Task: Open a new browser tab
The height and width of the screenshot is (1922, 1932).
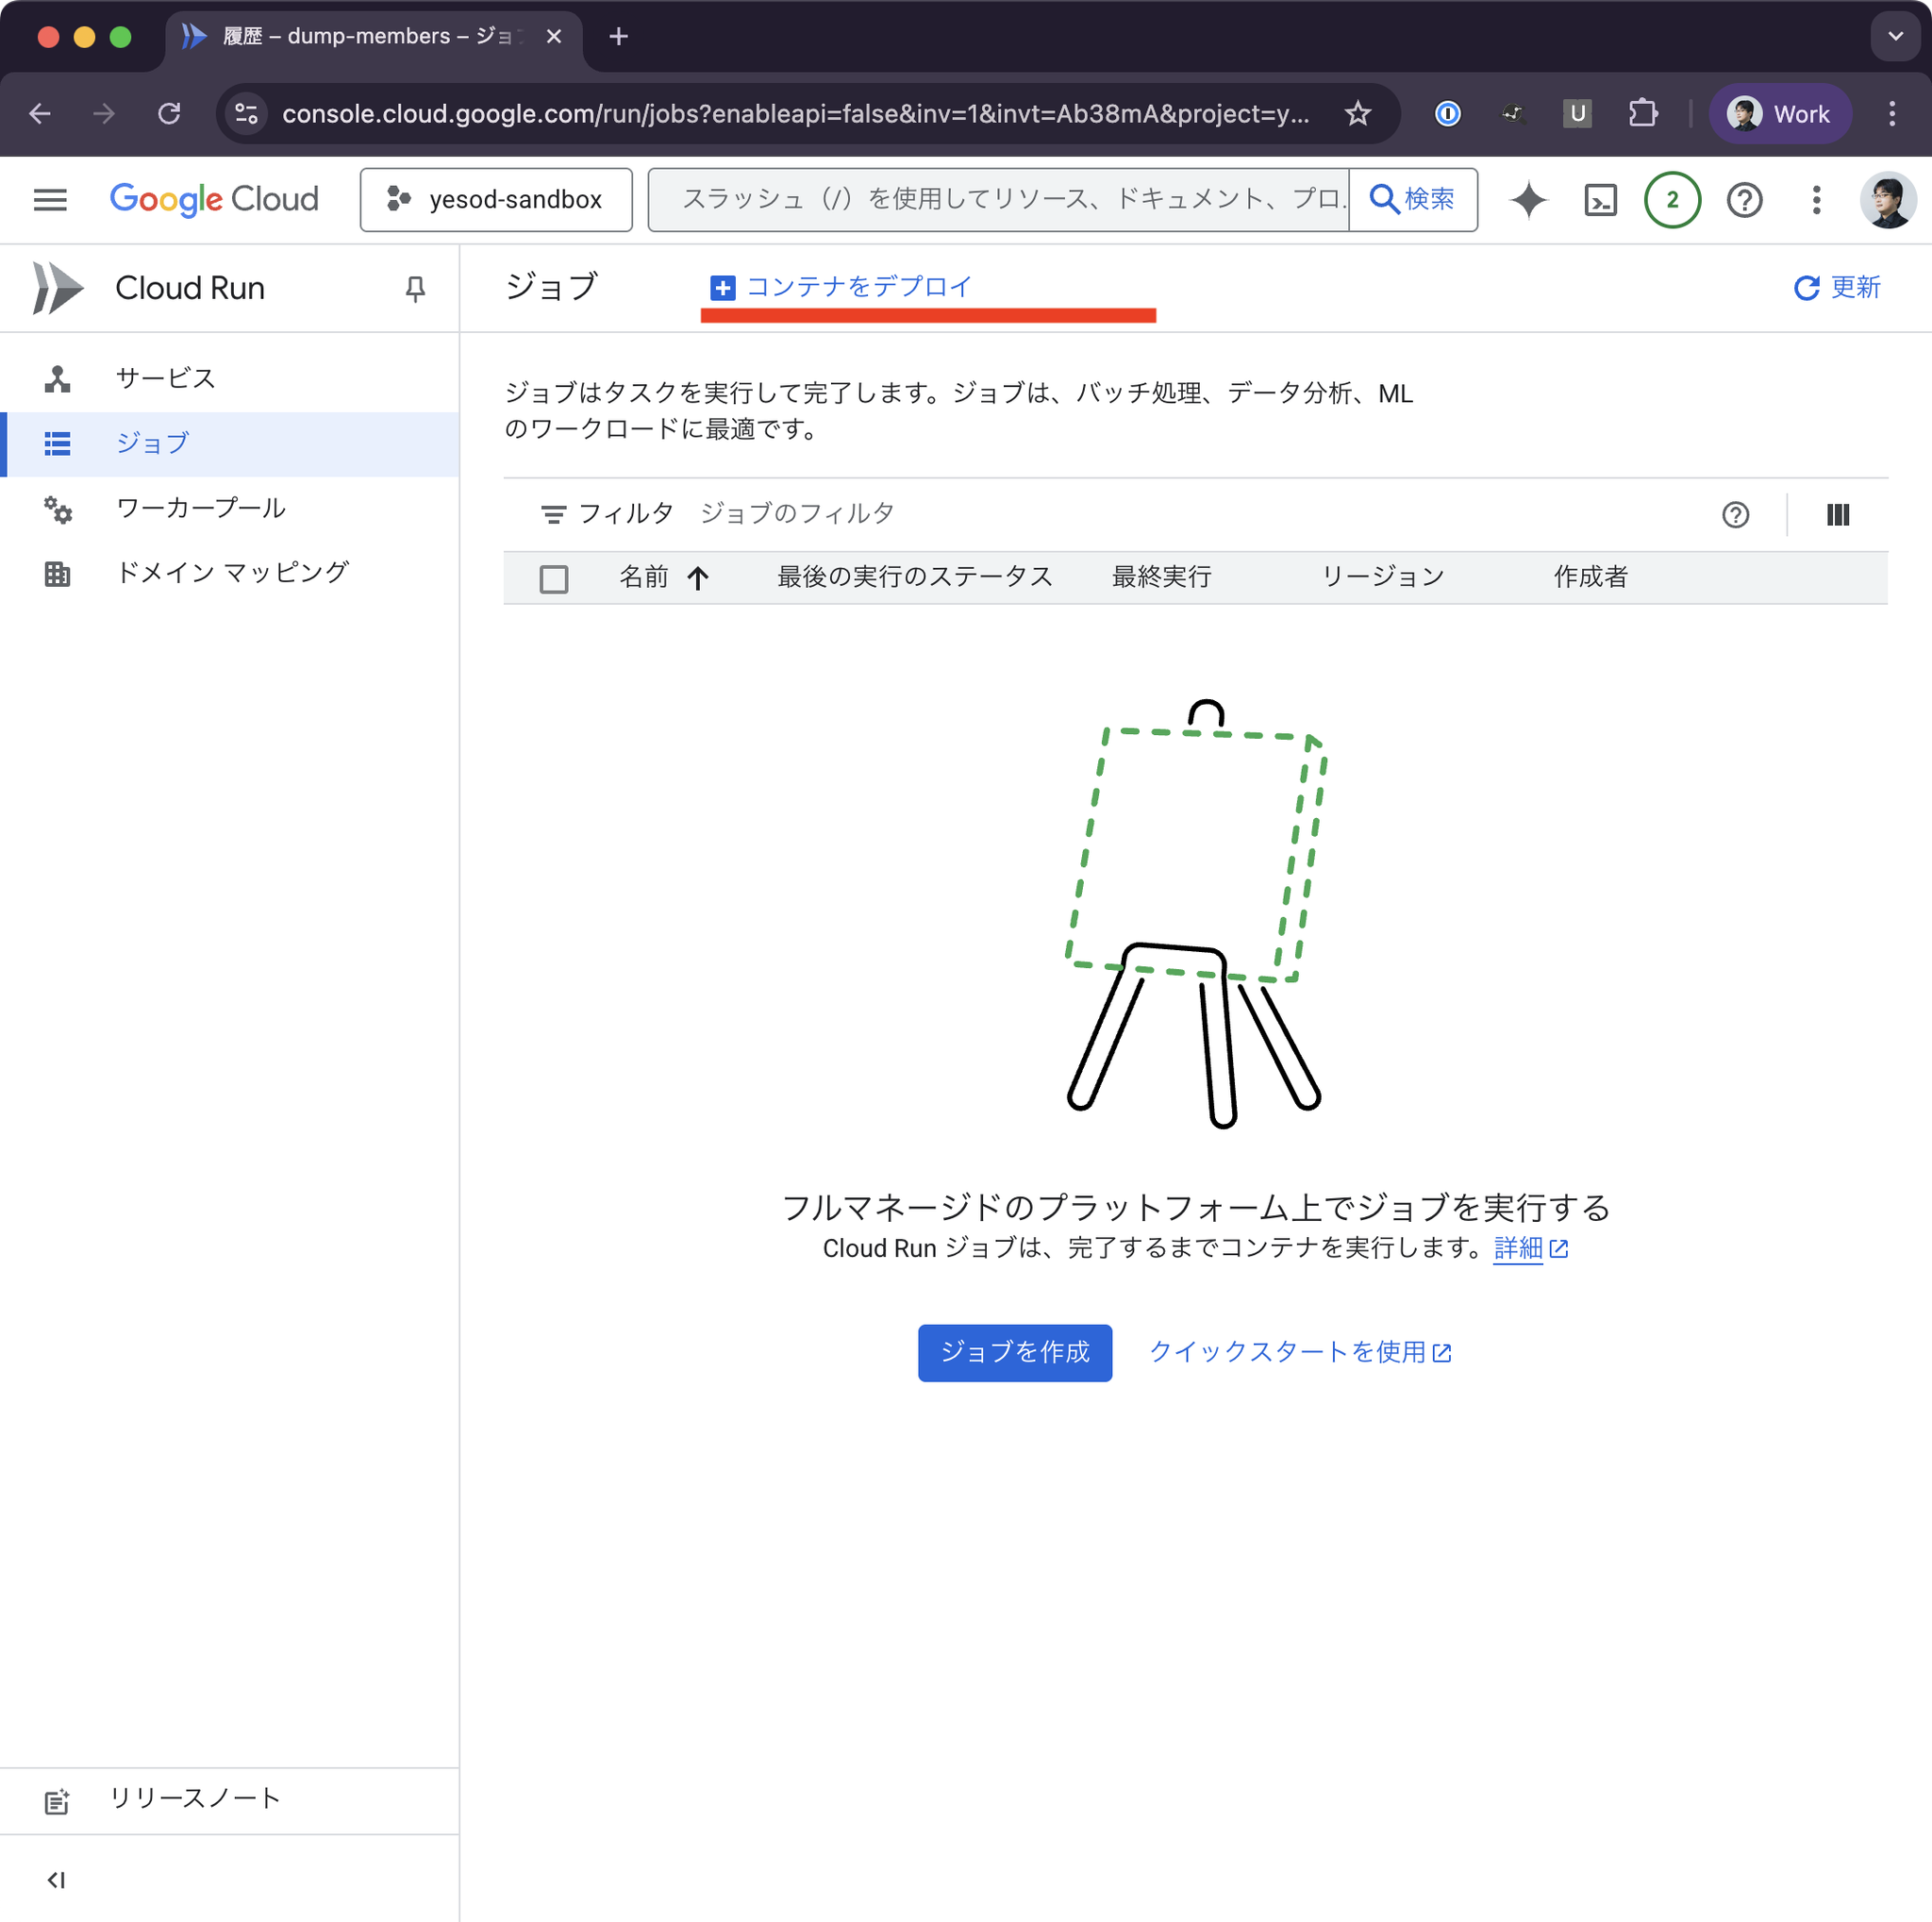Action: tap(619, 37)
